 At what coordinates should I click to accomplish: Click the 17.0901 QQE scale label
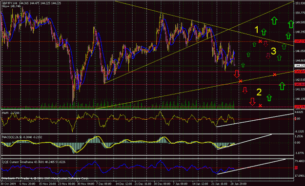(300, 176)
